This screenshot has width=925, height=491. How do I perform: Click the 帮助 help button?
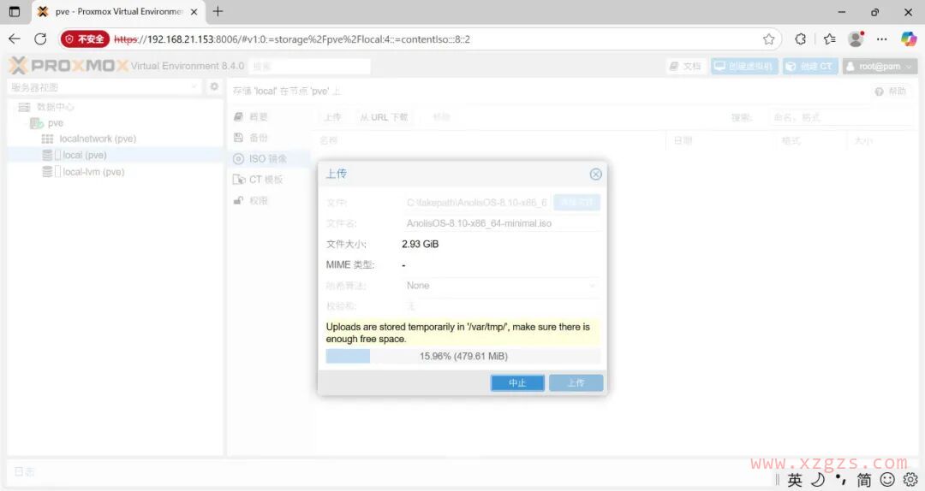pyautogui.click(x=890, y=92)
